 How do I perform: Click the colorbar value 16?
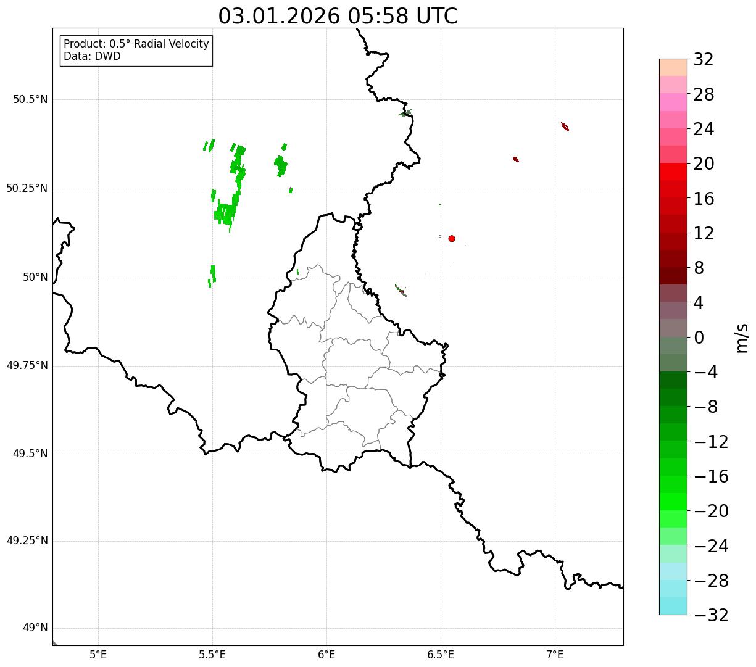point(704,199)
